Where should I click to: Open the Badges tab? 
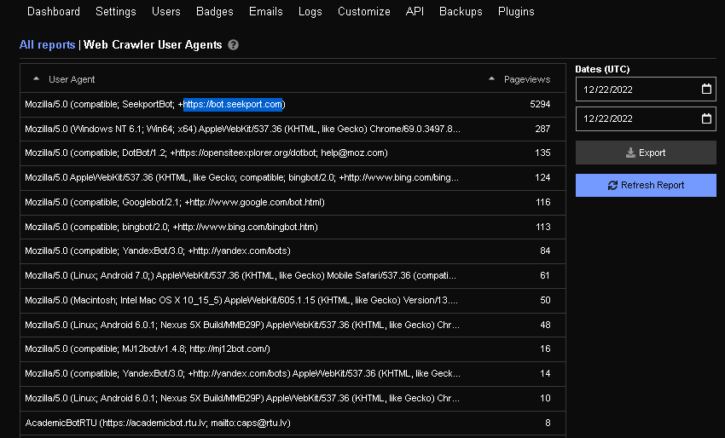click(x=215, y=12)
